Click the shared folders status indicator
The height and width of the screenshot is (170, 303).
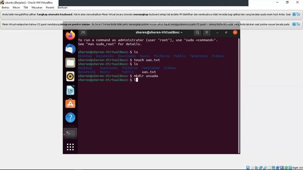pos(269,168)
